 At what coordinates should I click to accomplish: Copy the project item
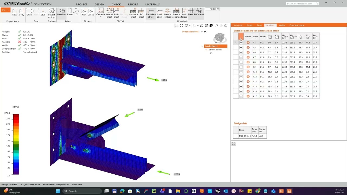pos(21,12)
